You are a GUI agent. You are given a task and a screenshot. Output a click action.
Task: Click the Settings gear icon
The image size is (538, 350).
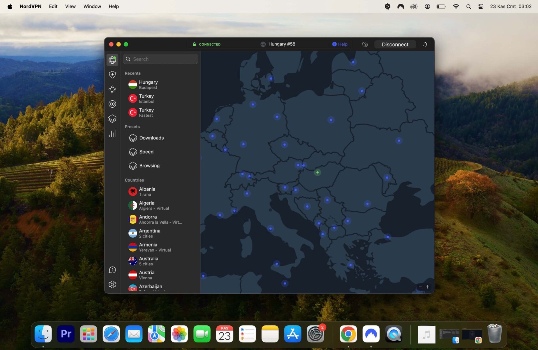click(112, 284)
